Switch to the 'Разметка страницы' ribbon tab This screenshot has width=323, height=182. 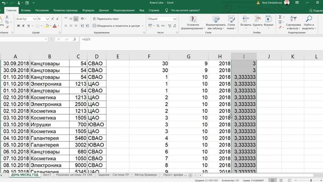(66, 10)
